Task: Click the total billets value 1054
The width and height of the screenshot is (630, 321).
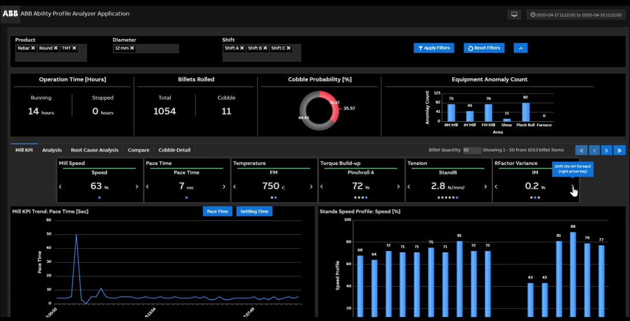Action: click(x=164, y=111)
